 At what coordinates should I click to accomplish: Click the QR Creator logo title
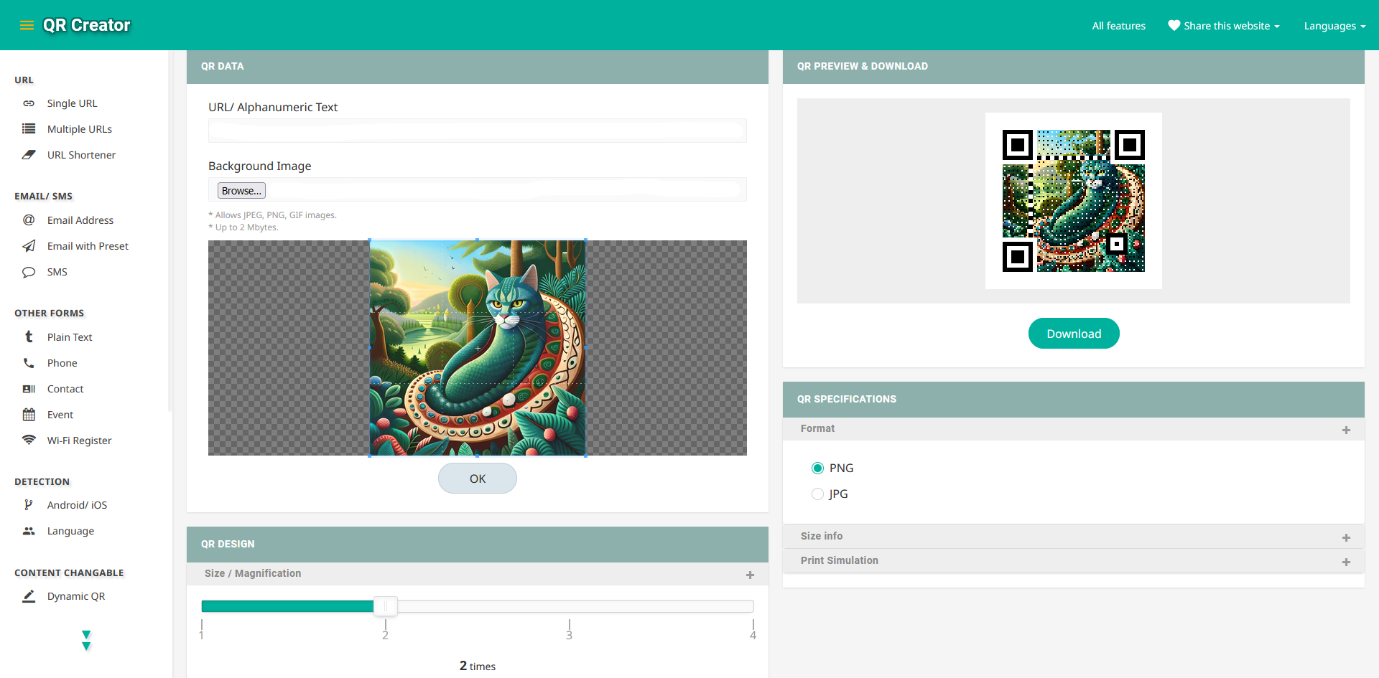pos(87,25)
